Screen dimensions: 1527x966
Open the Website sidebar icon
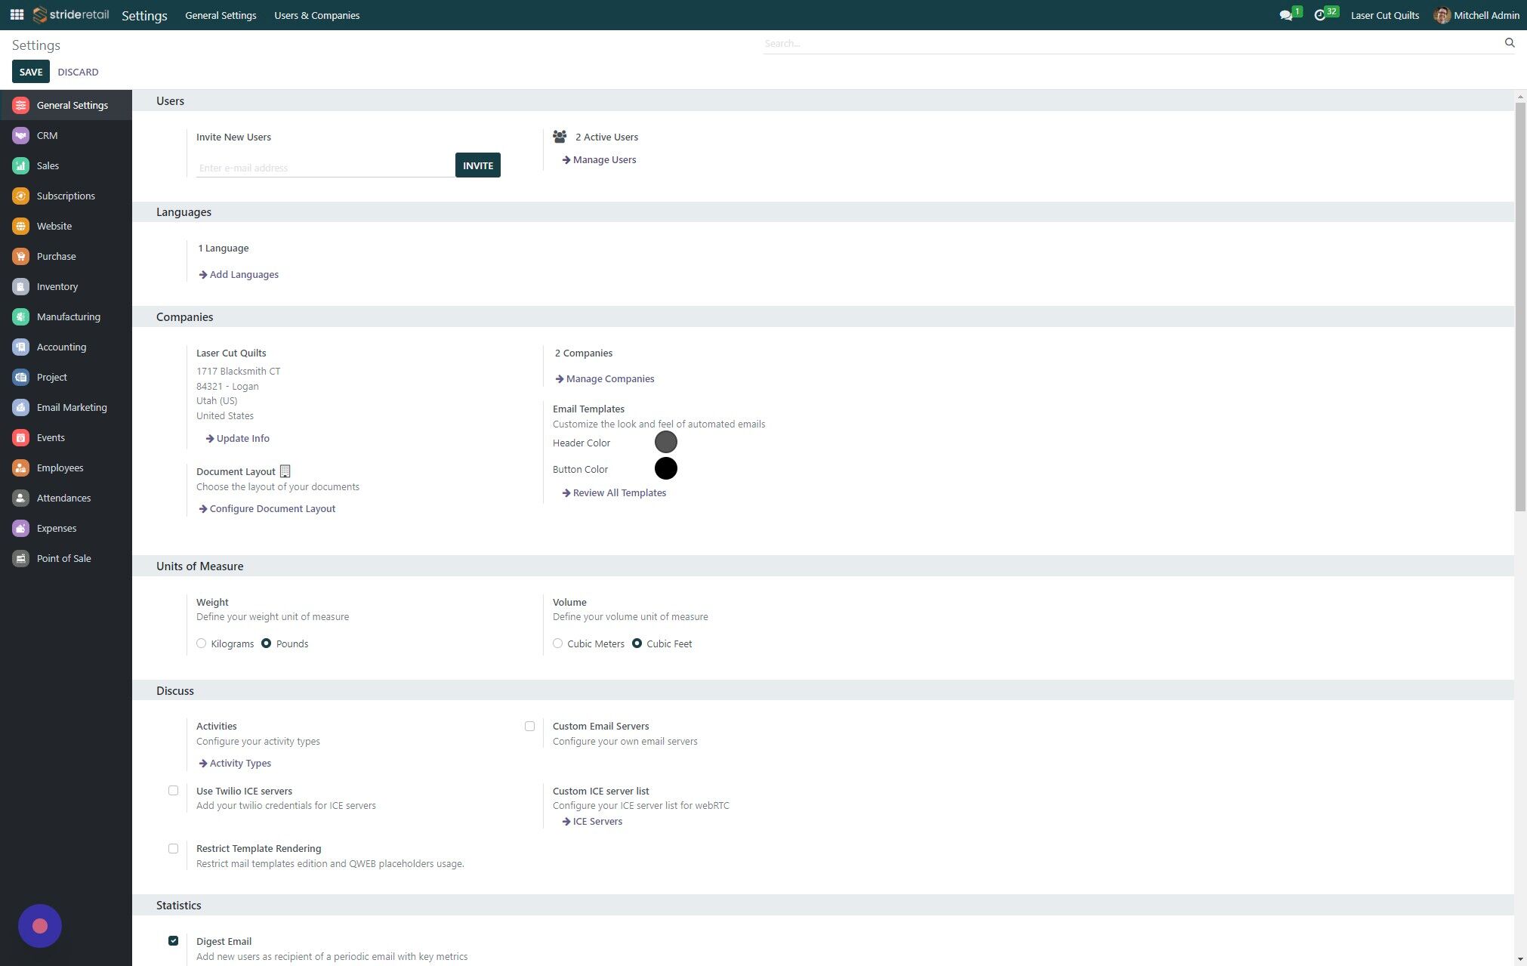click(x=21, y=227)
